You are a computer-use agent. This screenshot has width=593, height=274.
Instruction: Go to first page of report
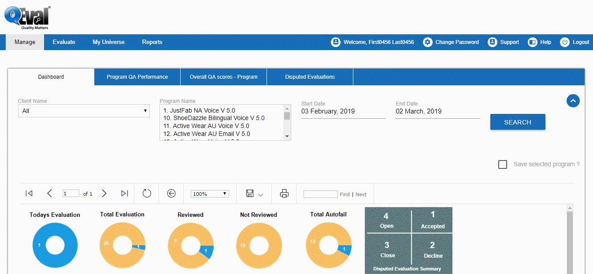[x=29, y=194]
